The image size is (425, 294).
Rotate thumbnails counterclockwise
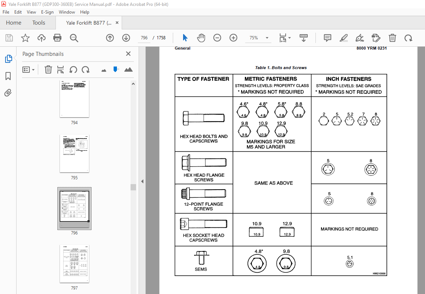point(73,69)
